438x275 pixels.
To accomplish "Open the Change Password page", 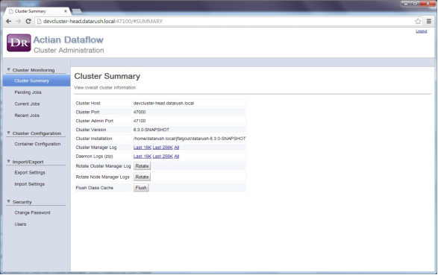I will click(32, 212).
